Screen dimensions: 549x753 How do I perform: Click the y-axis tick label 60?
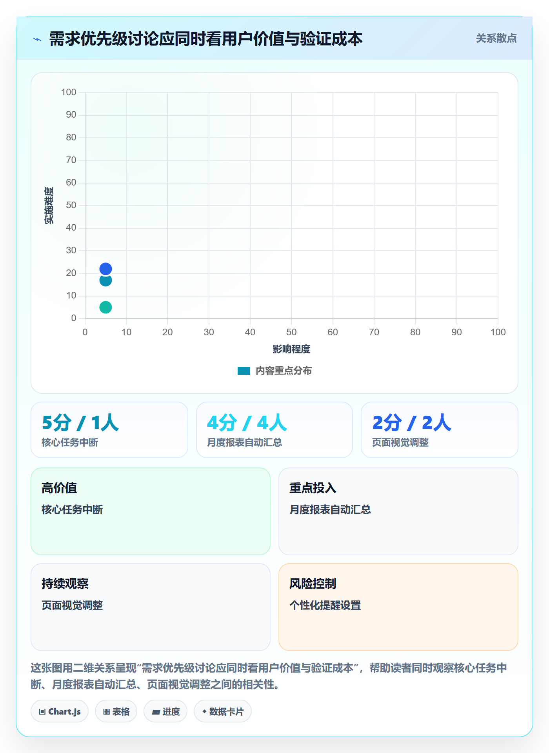(71, 182)
